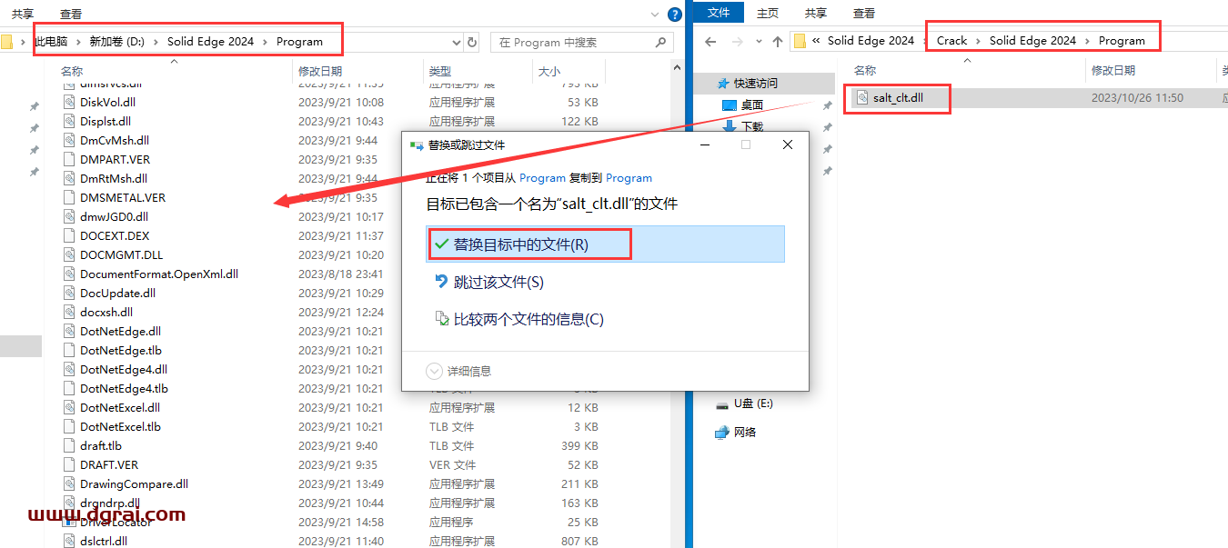Go forward in the right Explorer window
The height and width of the screenshot is (548, 1228).
(x=736, y=41)
